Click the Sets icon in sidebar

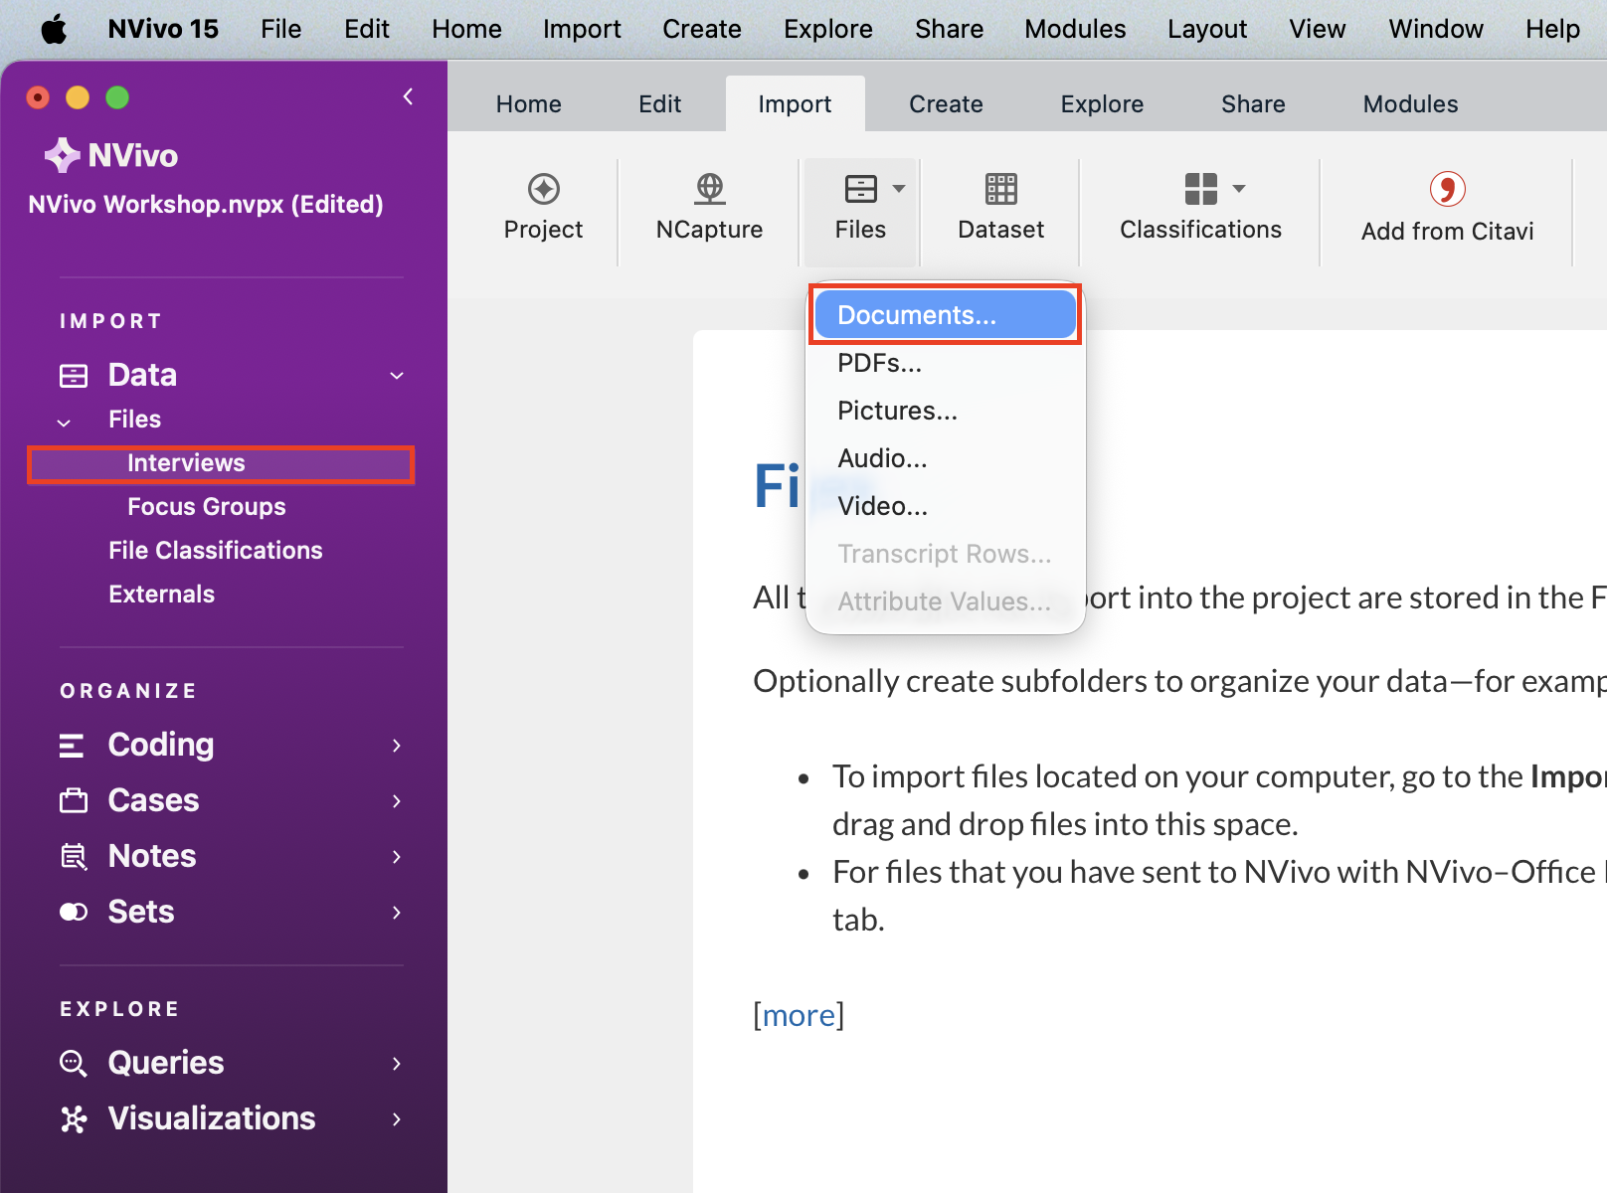tap(74, 912)
